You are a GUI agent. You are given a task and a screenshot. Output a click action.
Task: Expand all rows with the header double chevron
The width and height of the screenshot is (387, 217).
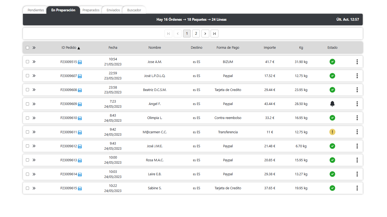point(34,48)
